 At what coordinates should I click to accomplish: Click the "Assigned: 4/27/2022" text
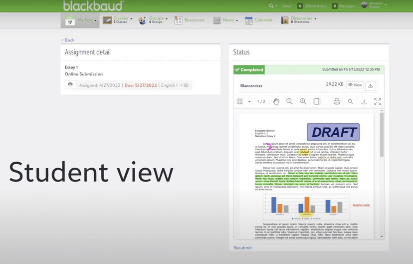click(x=100, y=85)
